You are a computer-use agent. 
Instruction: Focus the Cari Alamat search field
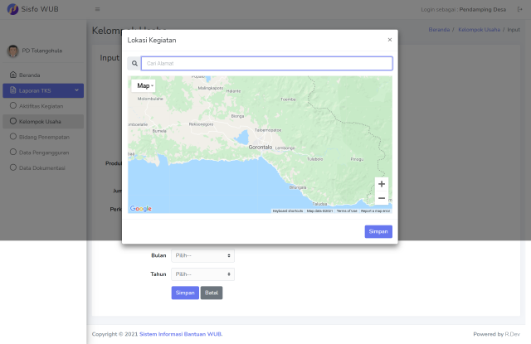point(266,63)
